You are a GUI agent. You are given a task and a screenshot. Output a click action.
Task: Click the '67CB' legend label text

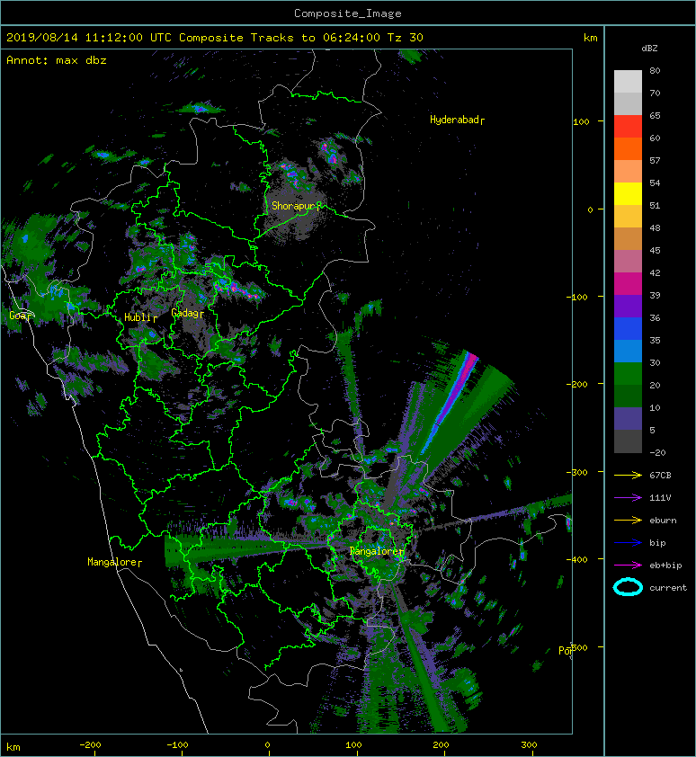click(660, 475)
